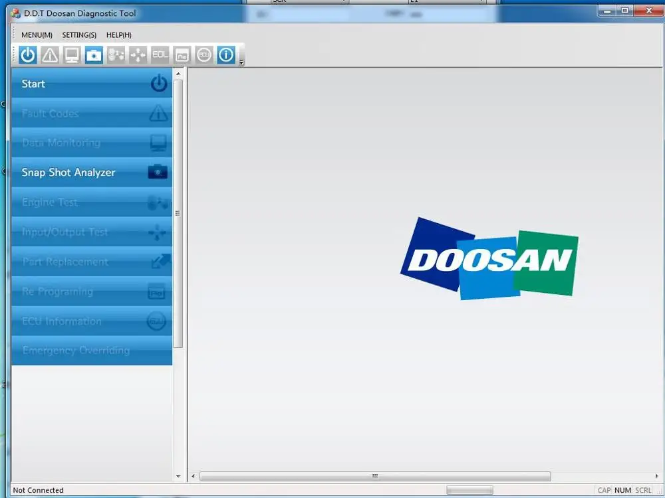The height and width of the screenshot is (498, 665).
Task: Click the Fault Codes warning triangle icon
Action: tap(49, 54)
